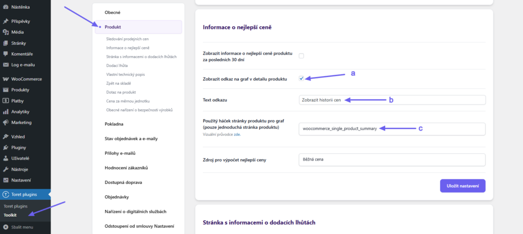Viewport: 523px width, 234px height.
Task: Open Toolkit submenu item
Action: tap(10, 215)
